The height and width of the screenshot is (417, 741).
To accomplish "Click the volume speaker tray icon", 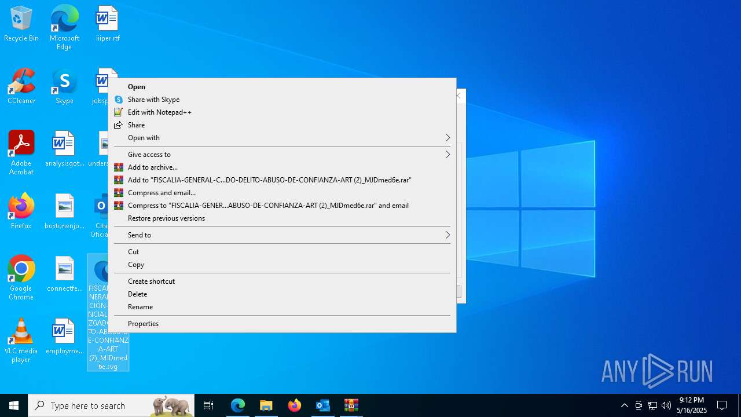I will [666, 405].
